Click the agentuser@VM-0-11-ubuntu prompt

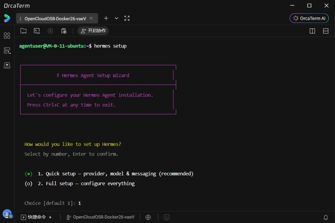(x=55, y=46)
